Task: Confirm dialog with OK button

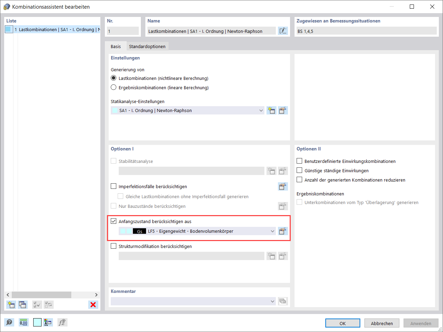Action: tap(343, 323)
